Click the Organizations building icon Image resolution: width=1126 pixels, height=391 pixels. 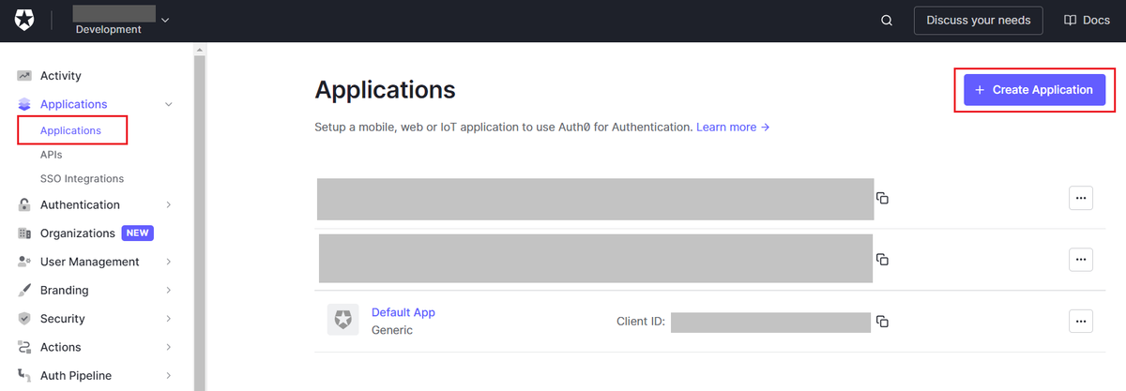(x=24, y=233)
